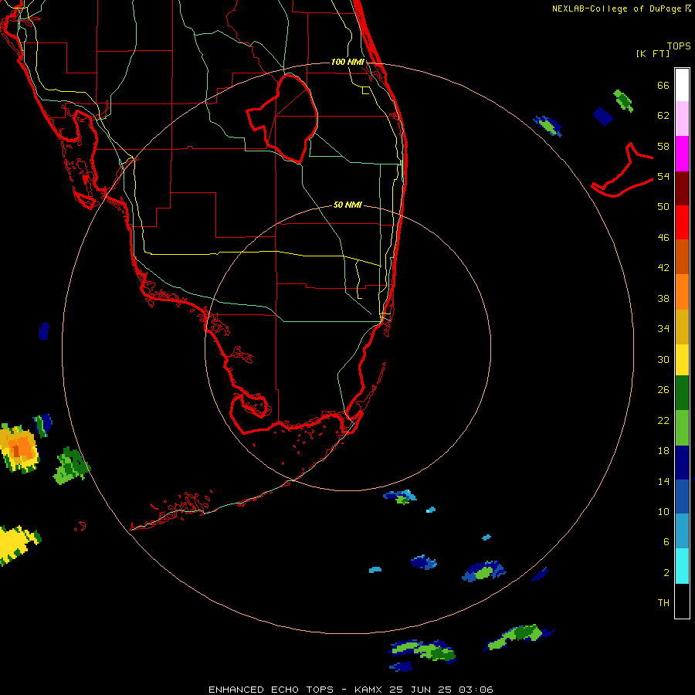This screenshot has width=695, height=695.
Task: Click the "38" legend value
Action: (663, 298)
